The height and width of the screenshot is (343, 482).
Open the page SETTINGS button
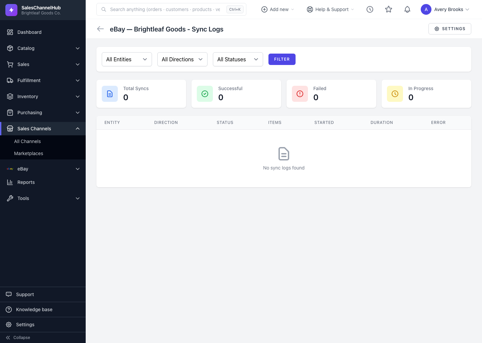click(x=450, y=29)
